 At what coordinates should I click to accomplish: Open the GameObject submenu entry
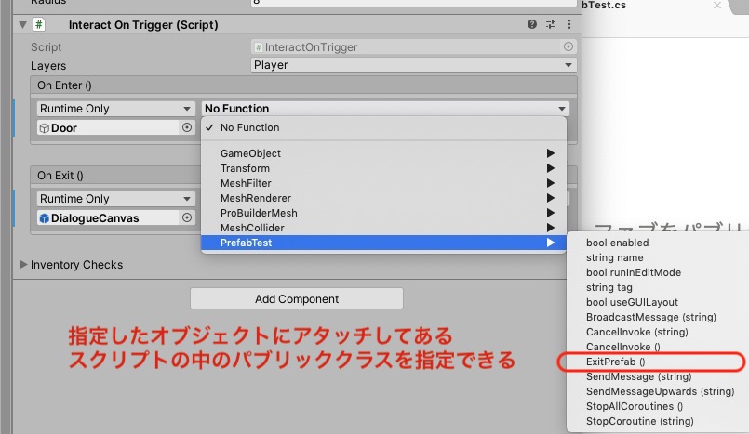coord(250,153)
